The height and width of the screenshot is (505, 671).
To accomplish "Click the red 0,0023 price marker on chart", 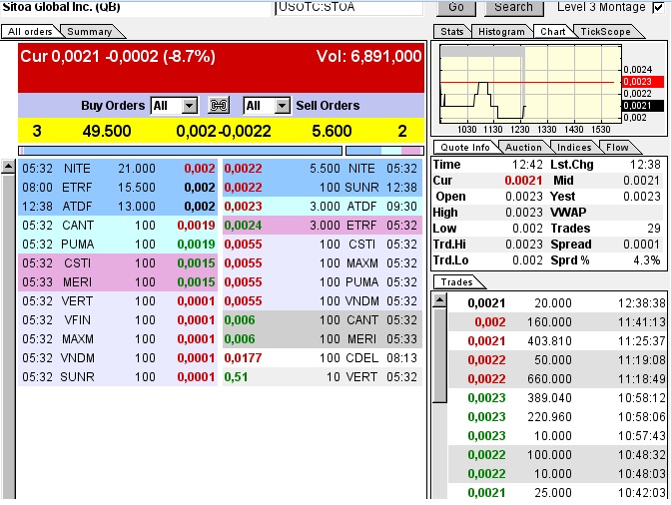I will pos(637,82).
